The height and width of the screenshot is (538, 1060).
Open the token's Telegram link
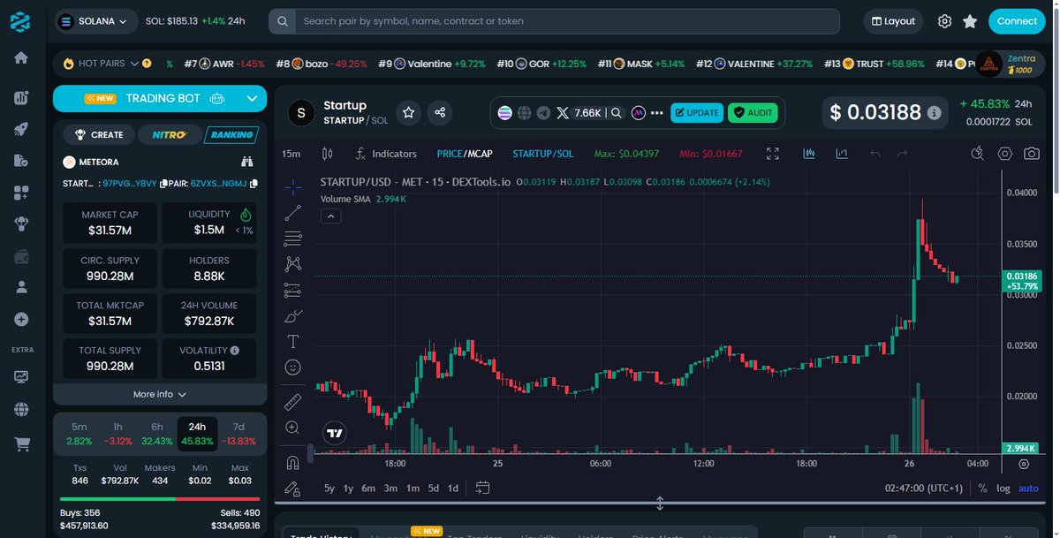[x=543, y=113]
